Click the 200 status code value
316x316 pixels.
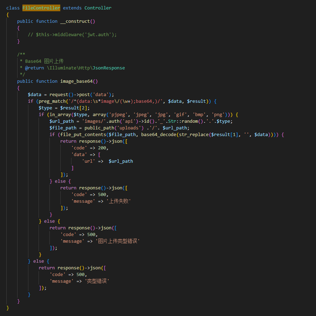(103, 148)
